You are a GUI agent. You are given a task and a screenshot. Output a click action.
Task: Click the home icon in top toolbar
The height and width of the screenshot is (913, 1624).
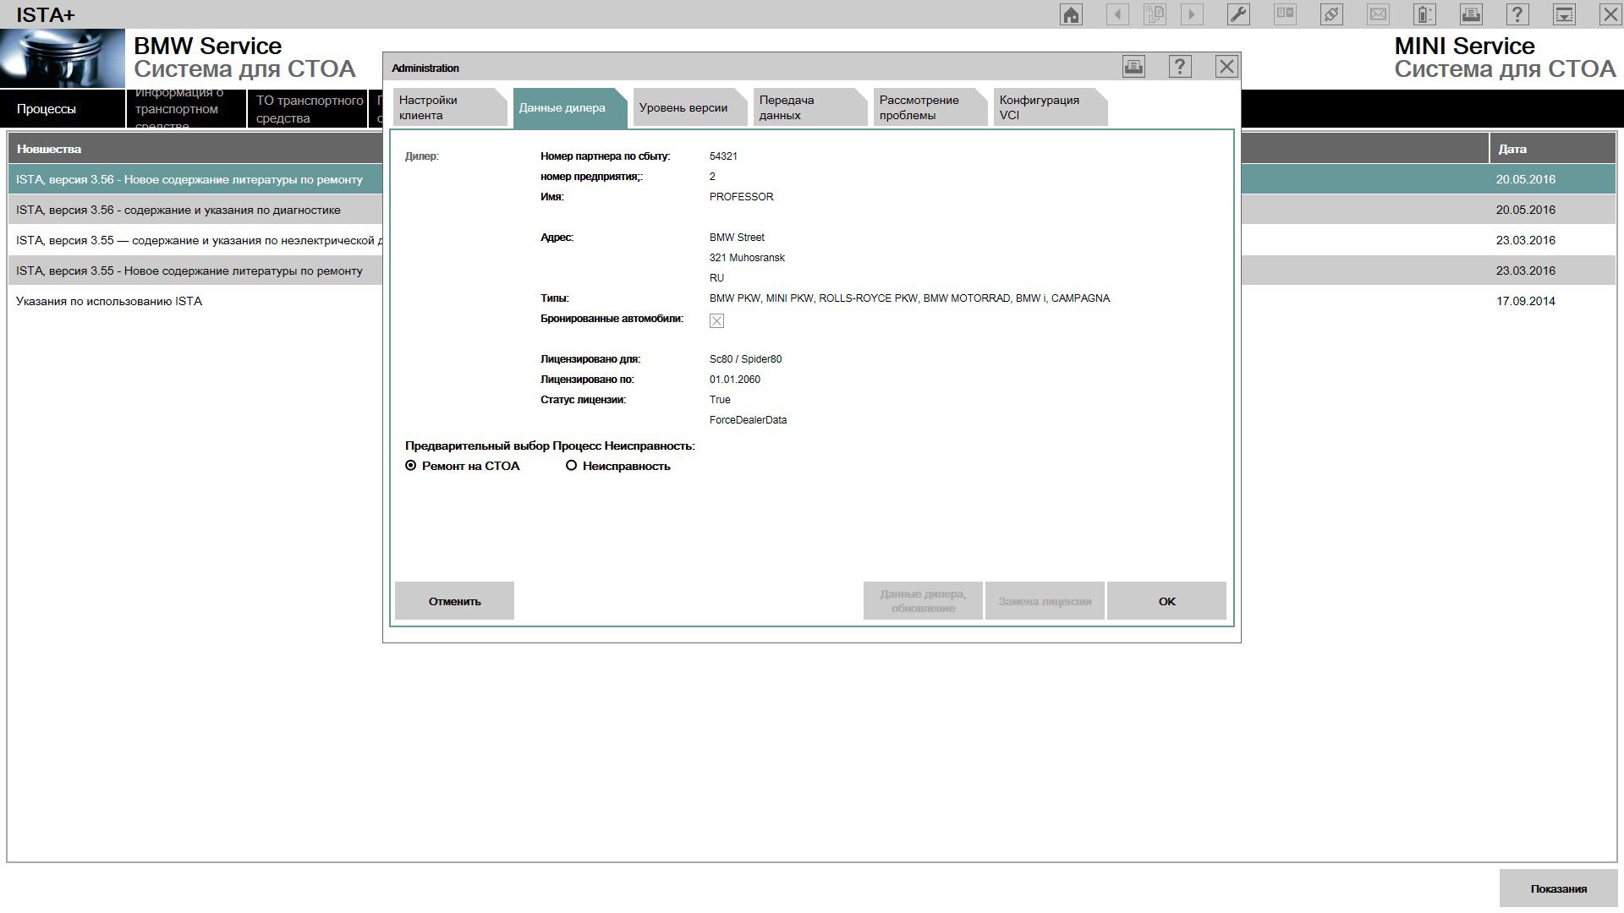point(1071,14)
